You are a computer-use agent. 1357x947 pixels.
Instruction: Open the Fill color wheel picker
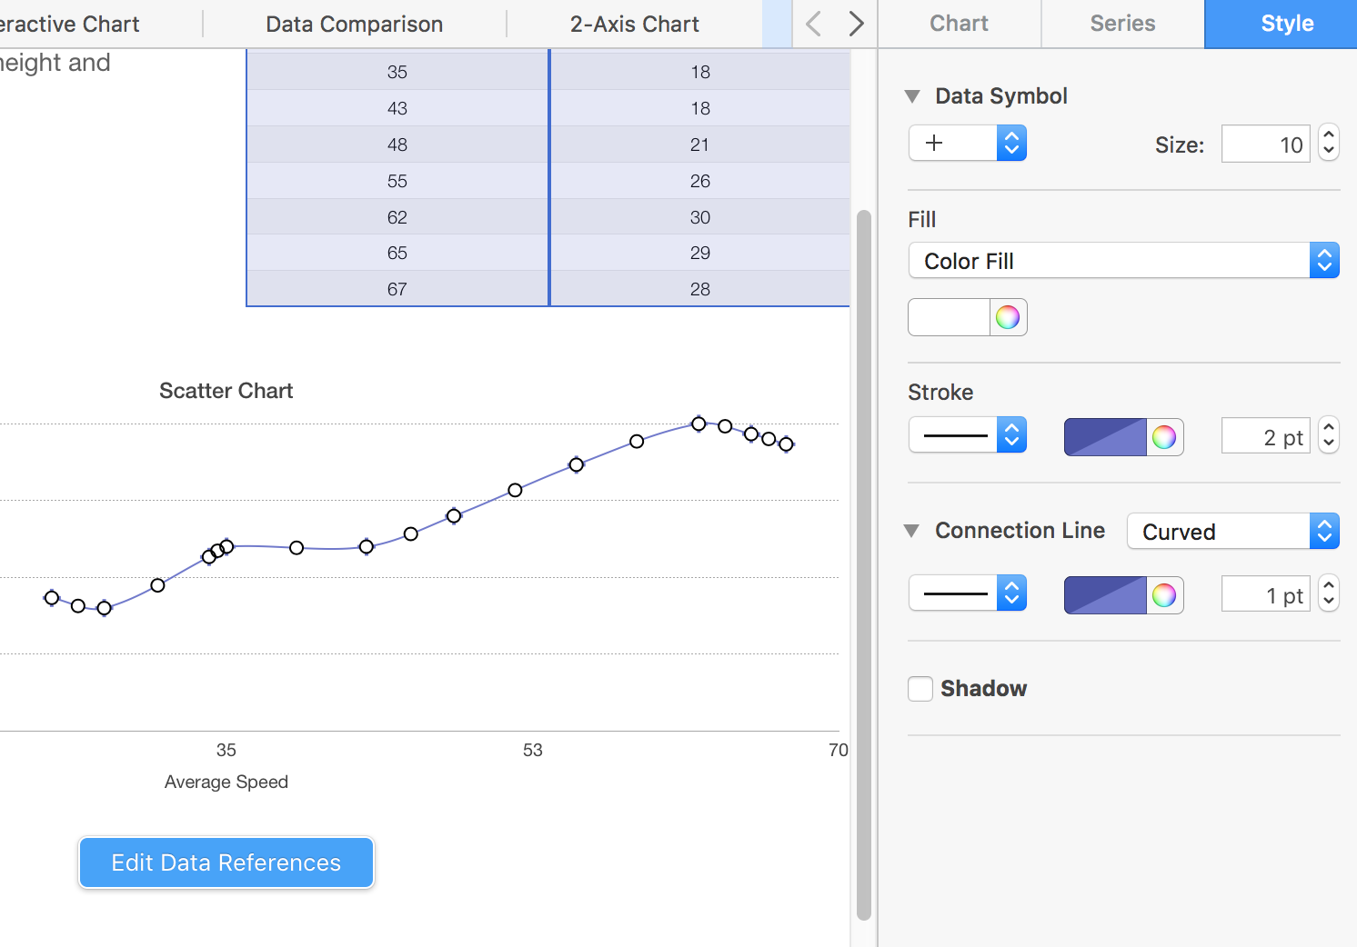(1008, 317)
